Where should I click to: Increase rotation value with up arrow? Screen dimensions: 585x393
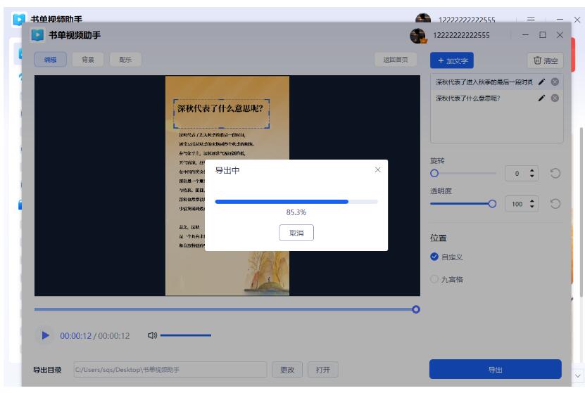[532, 171]
